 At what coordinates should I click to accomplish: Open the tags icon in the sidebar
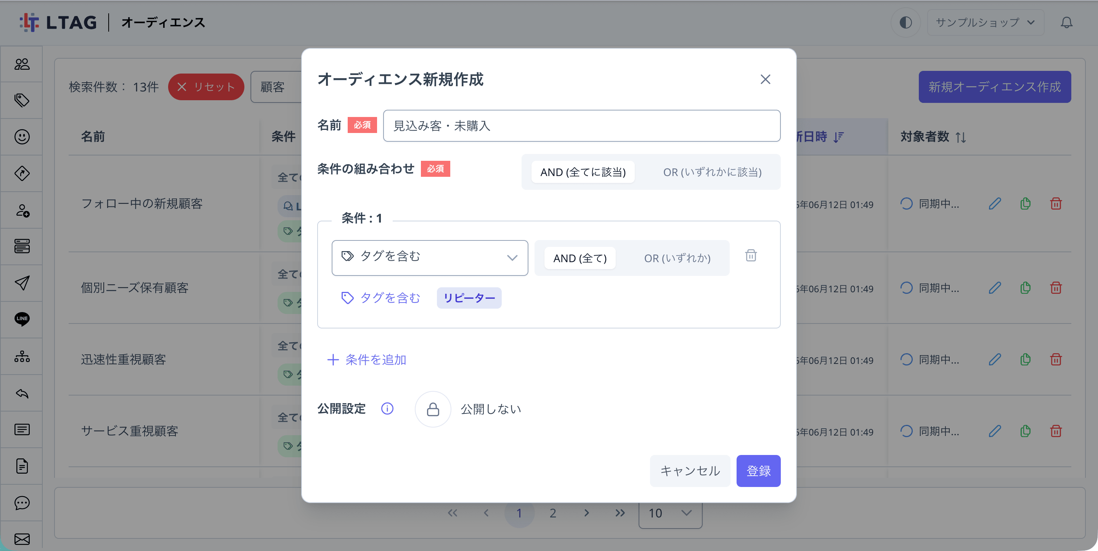click(22, 101)
